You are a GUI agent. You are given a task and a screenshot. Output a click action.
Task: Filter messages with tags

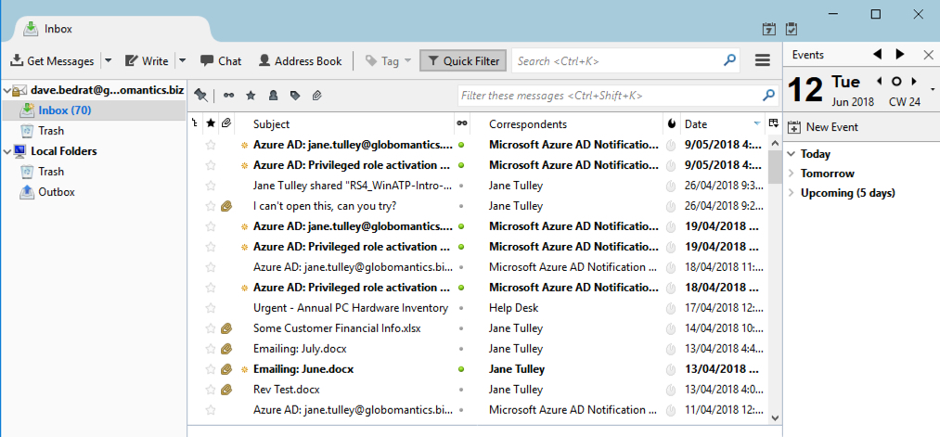294,96
